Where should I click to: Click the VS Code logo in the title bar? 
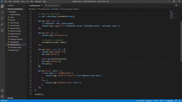tap(2, 1)
